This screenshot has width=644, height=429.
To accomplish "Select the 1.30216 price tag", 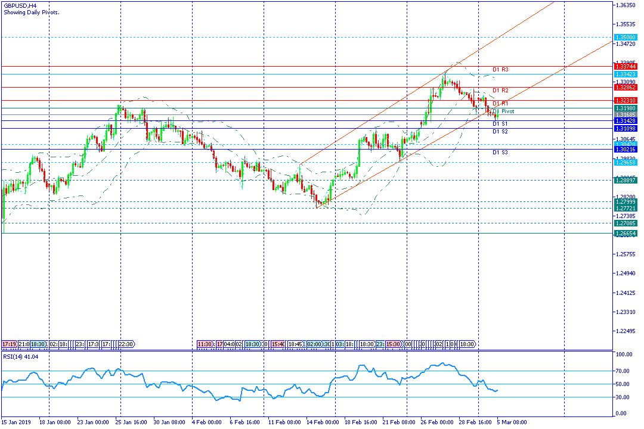I will click(626, 150).
